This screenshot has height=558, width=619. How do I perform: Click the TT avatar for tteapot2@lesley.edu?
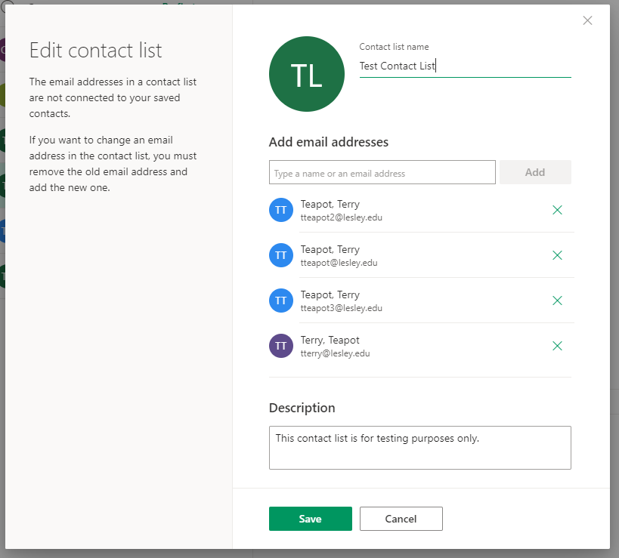(x=281, y=210)
